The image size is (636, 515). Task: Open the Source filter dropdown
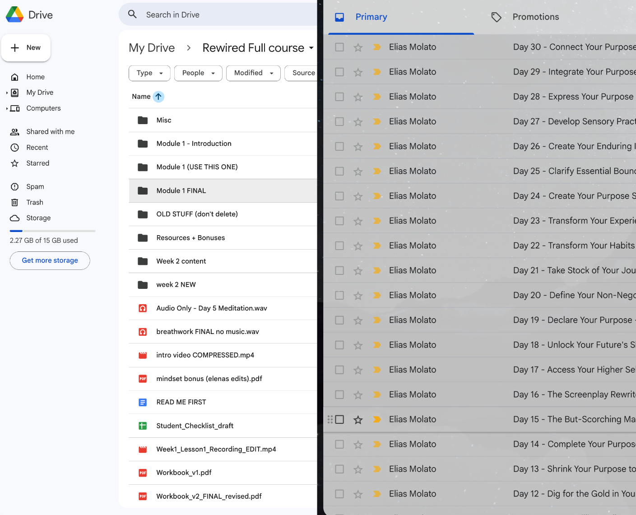(301, 73)
